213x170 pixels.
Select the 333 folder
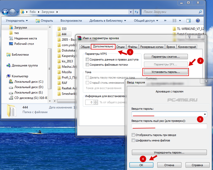pos(62,29)
